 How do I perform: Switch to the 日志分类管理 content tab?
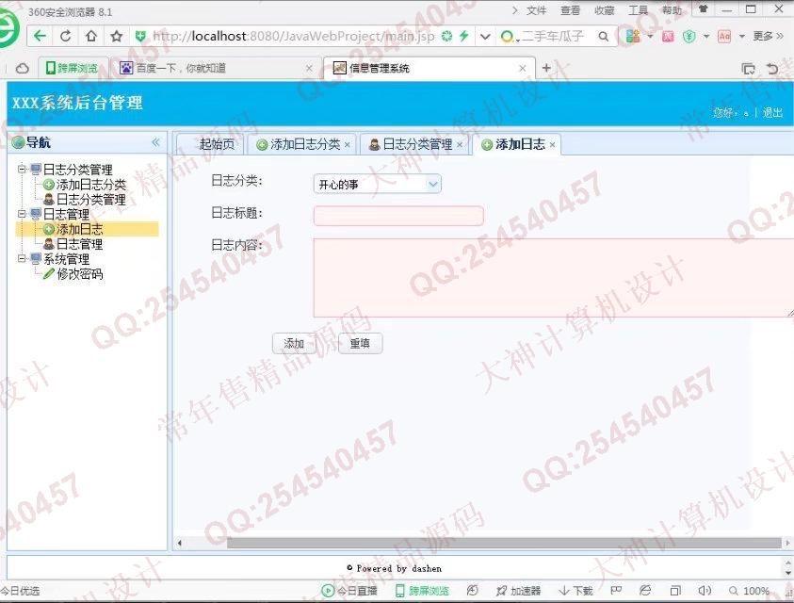417,144
